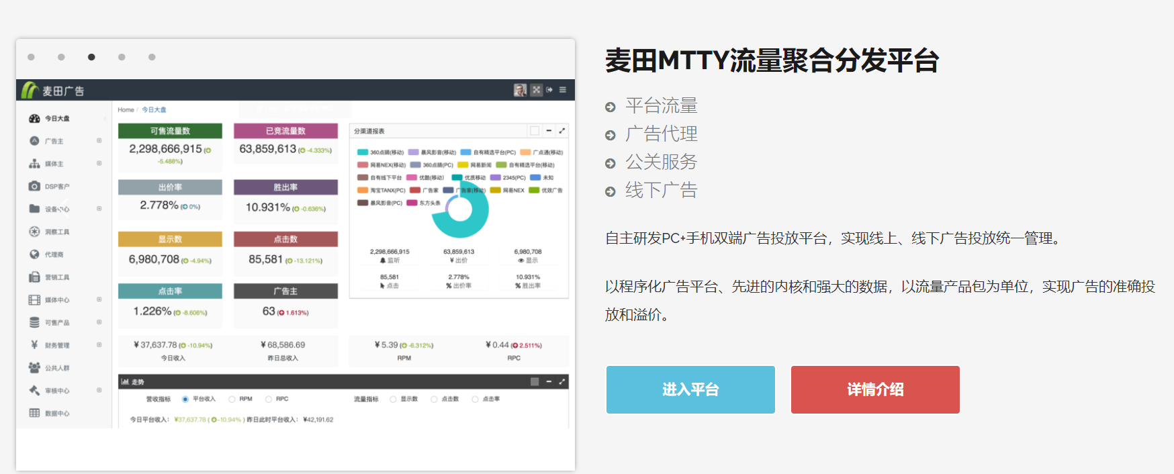This screenshot has height=474, width=1174.
Task: Expand the 媒体中心 sidebar submenu
Action: (99, 299)
